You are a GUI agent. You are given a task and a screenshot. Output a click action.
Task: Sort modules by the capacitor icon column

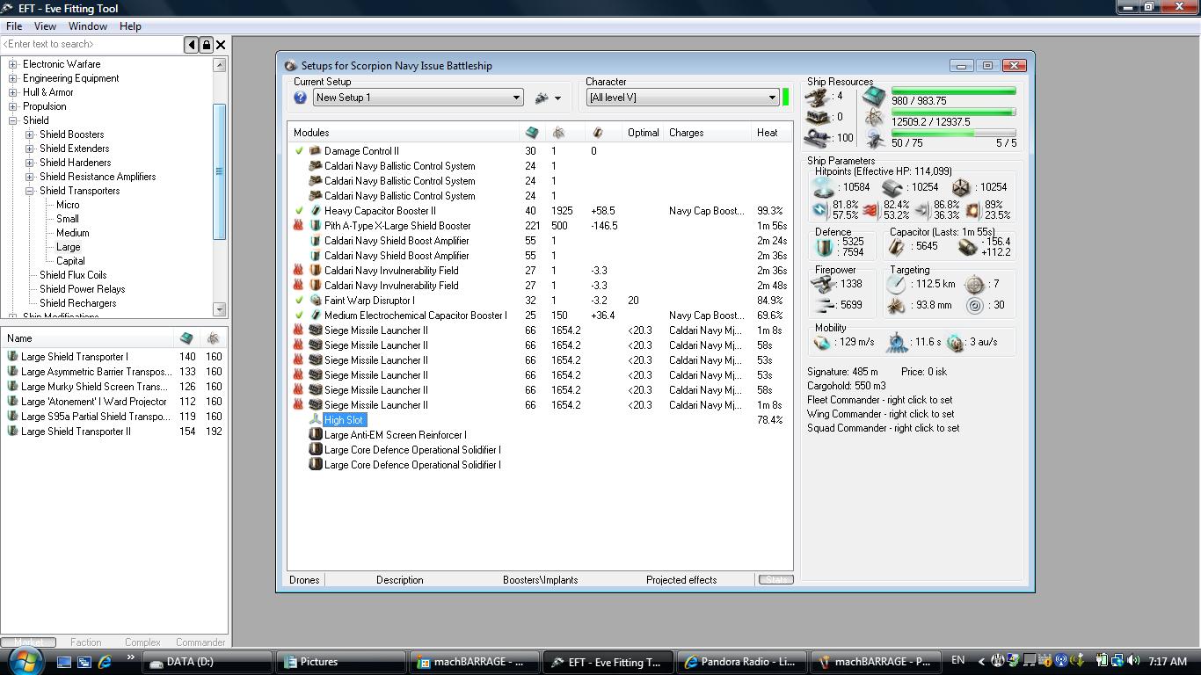point(598,133)
